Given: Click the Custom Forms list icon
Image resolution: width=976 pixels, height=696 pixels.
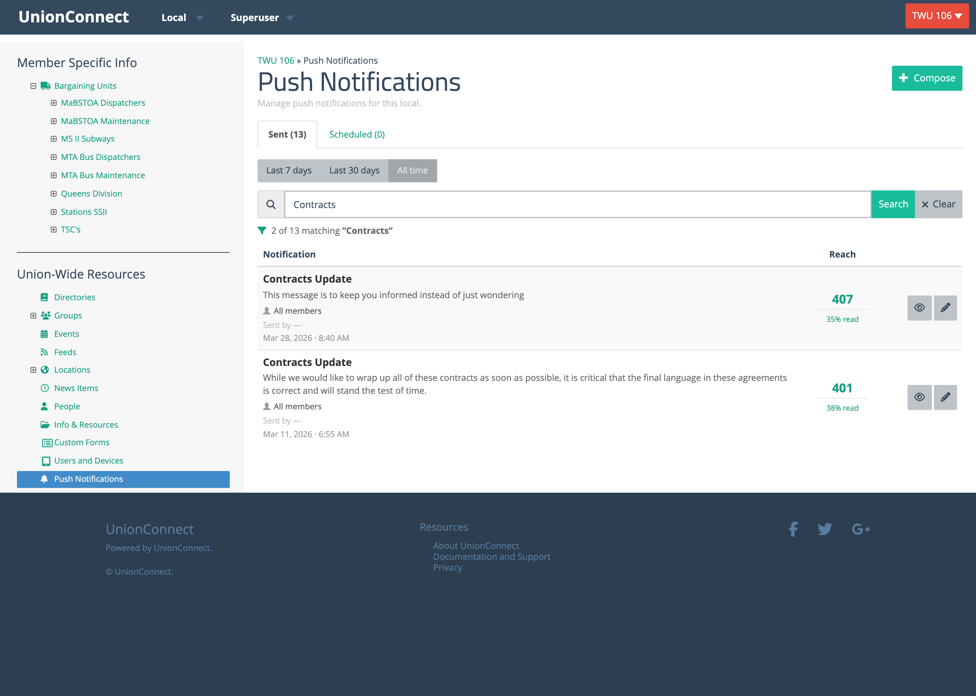Looking at the screenshot, I should coord(47,443).
